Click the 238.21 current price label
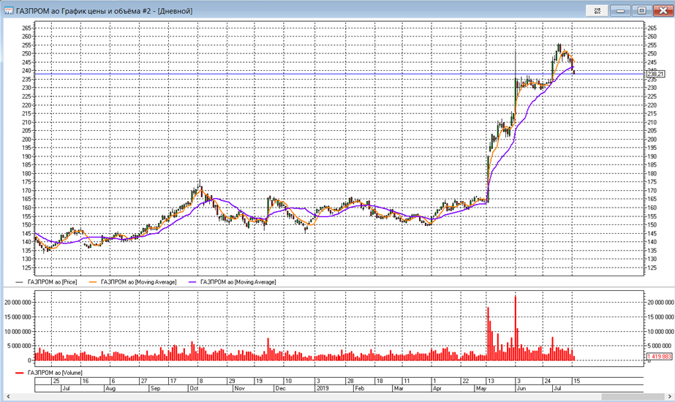675x402 pixels. click(655, 74)
